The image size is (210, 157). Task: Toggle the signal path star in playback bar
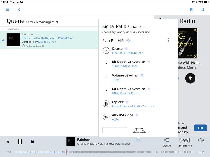tap(138, 140)
